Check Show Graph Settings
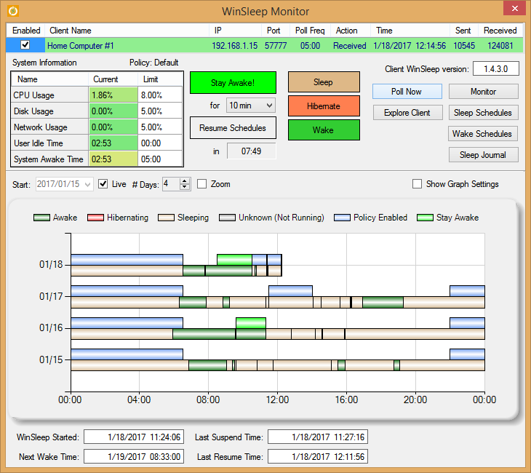The image size is (531, 473). [417, 184]
